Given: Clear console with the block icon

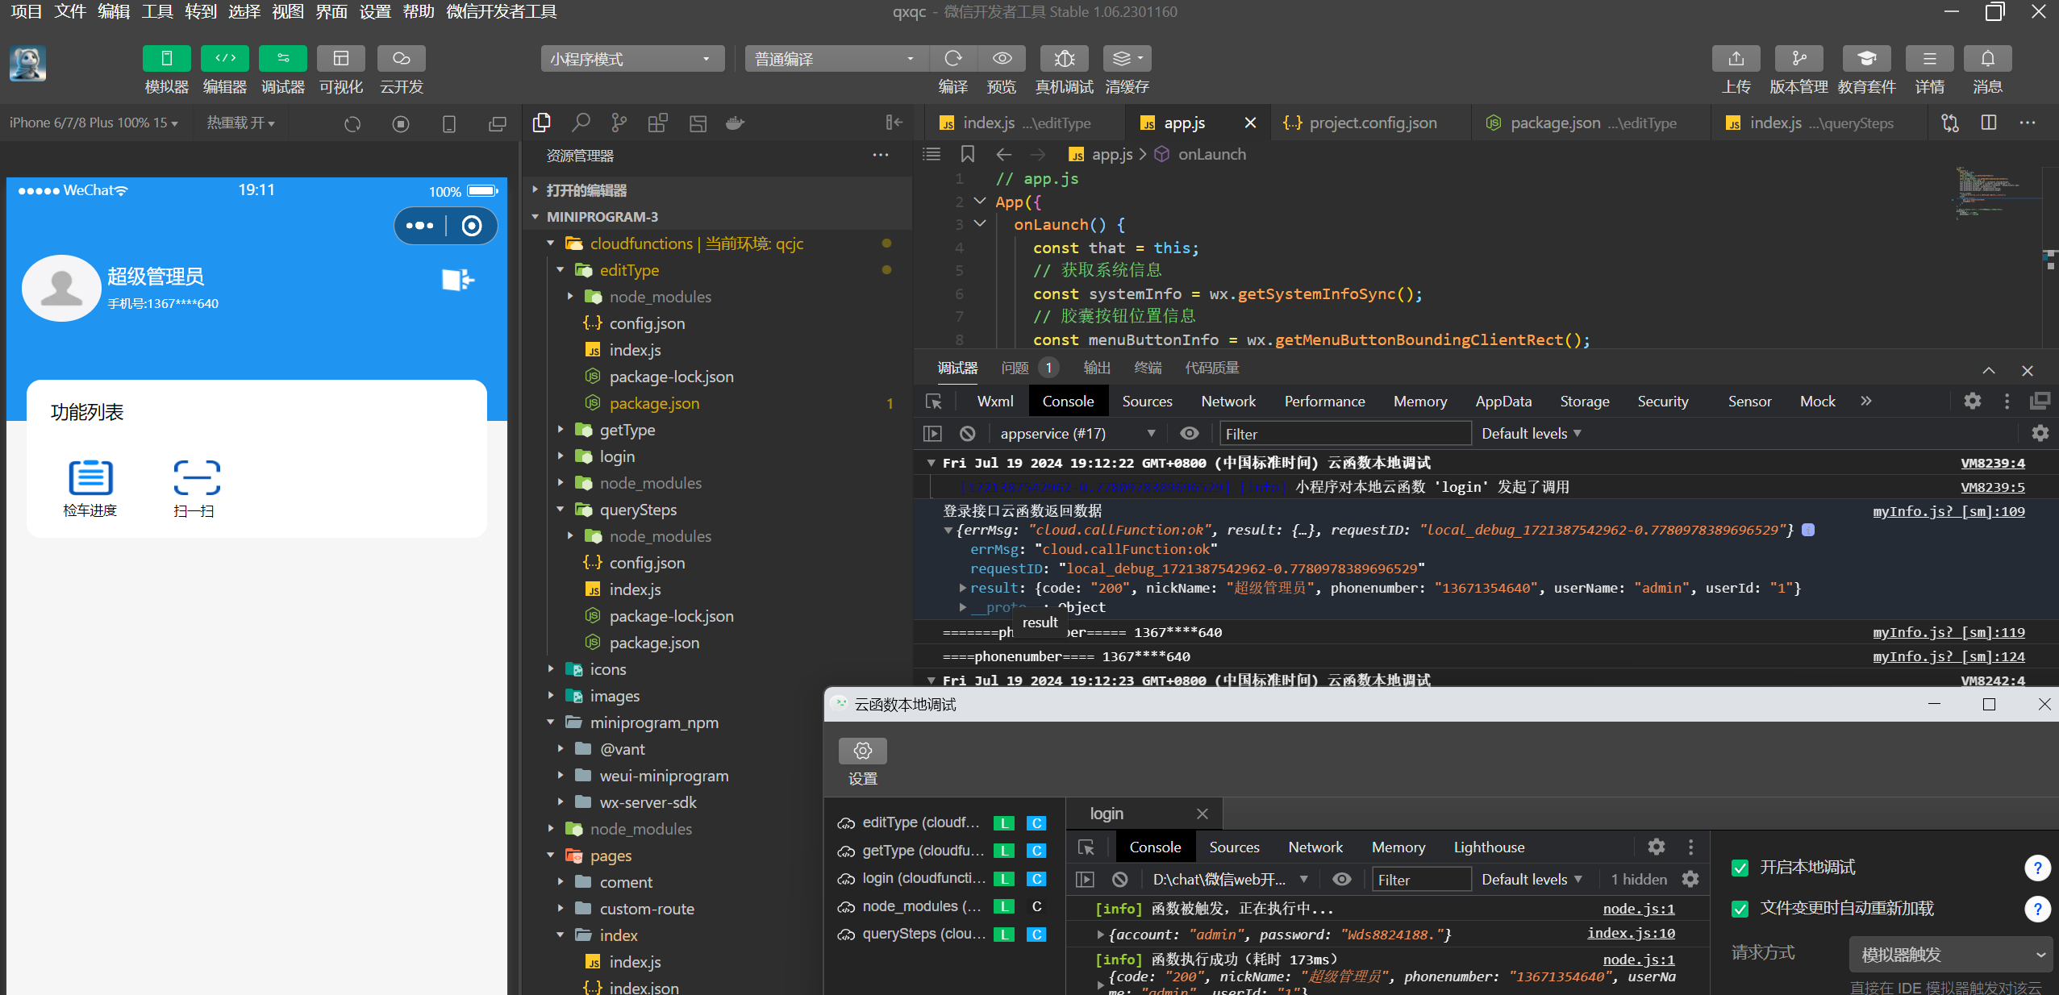Looking at the screenshot, I should (x=968, y=434).
